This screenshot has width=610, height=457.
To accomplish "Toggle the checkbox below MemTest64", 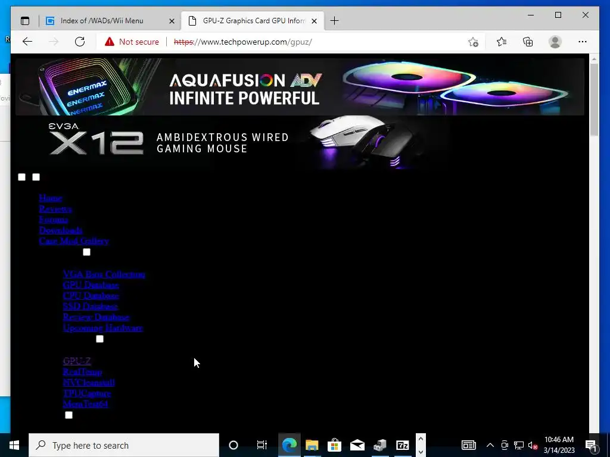I will [69, 415].
